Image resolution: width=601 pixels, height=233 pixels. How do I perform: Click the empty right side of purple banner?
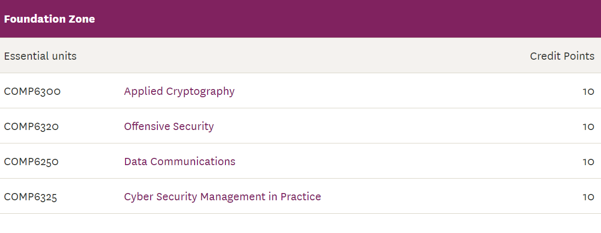point(434,19)
